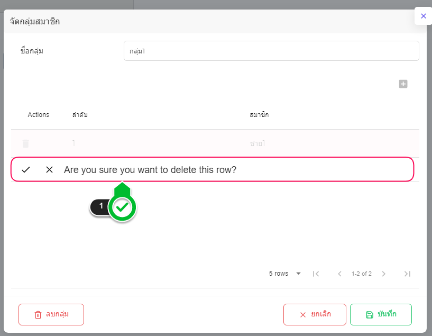Click the green checkmark annotation badge
This screenshot has height=336, width=432.
click(x=123, y=207)
